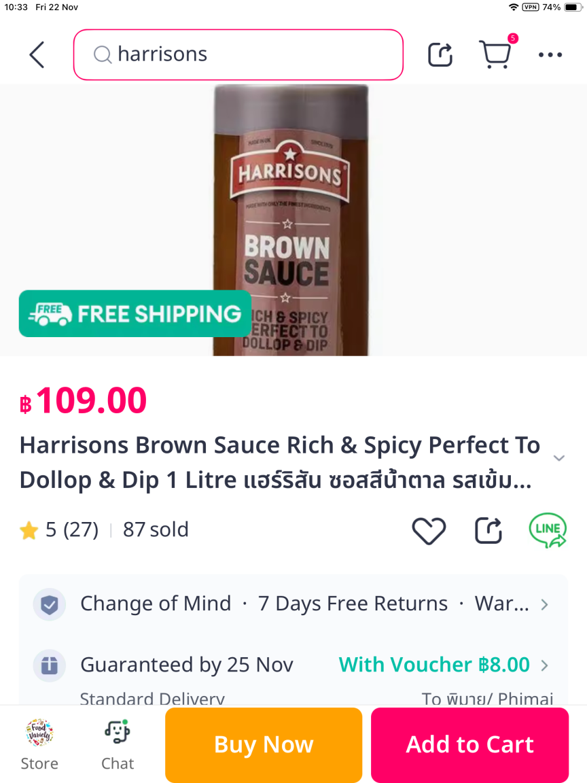Tap the magnifier icon in search bar
The height and width of the screenshot is (783, 587).
click(103, 54)
